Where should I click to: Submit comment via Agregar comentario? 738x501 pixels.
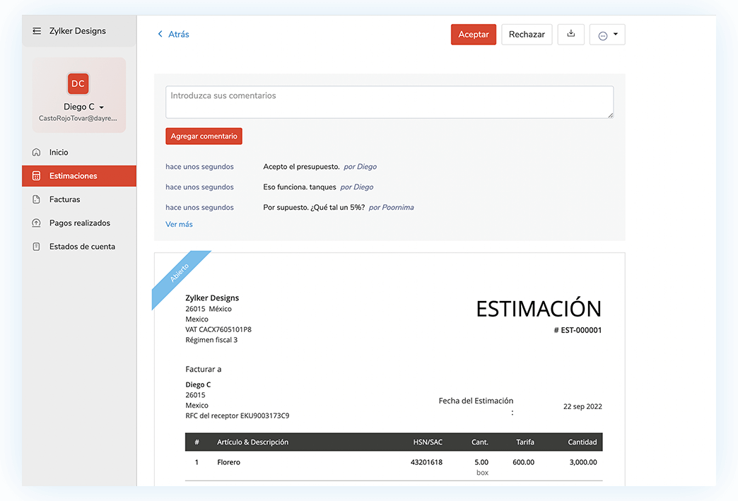204,136
